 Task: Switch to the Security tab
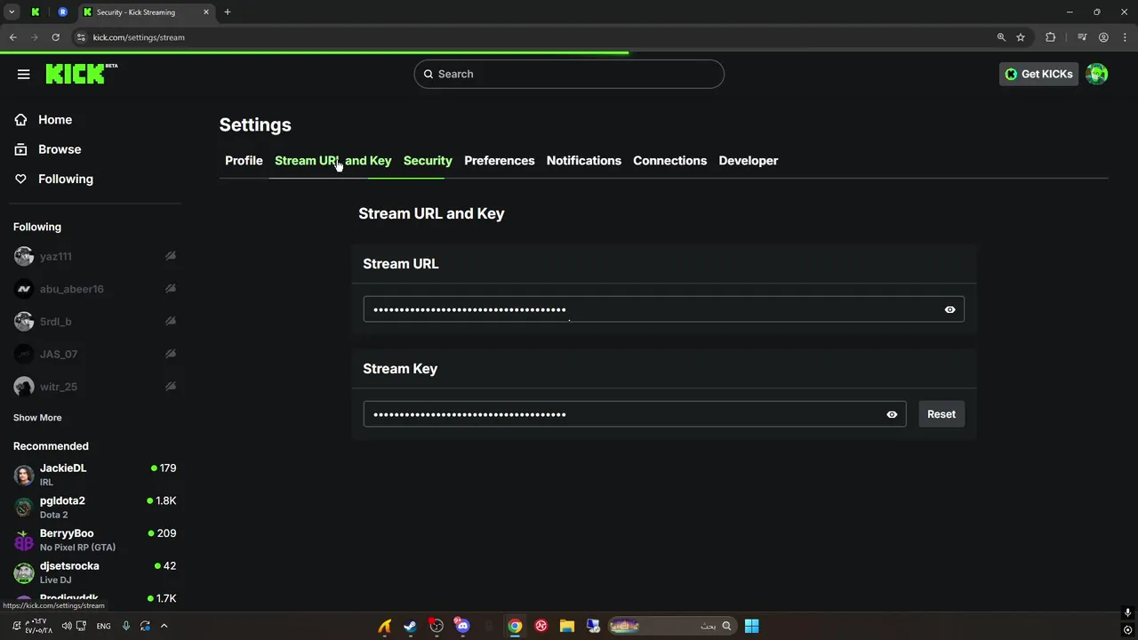pyautogui.click(x=428, y=161)
